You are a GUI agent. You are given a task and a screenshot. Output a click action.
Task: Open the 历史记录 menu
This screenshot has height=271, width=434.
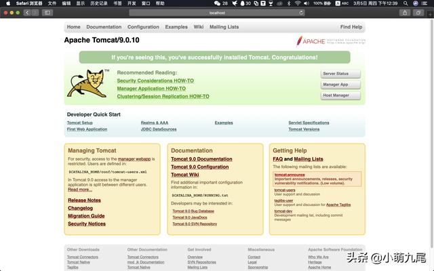(99, 3)
